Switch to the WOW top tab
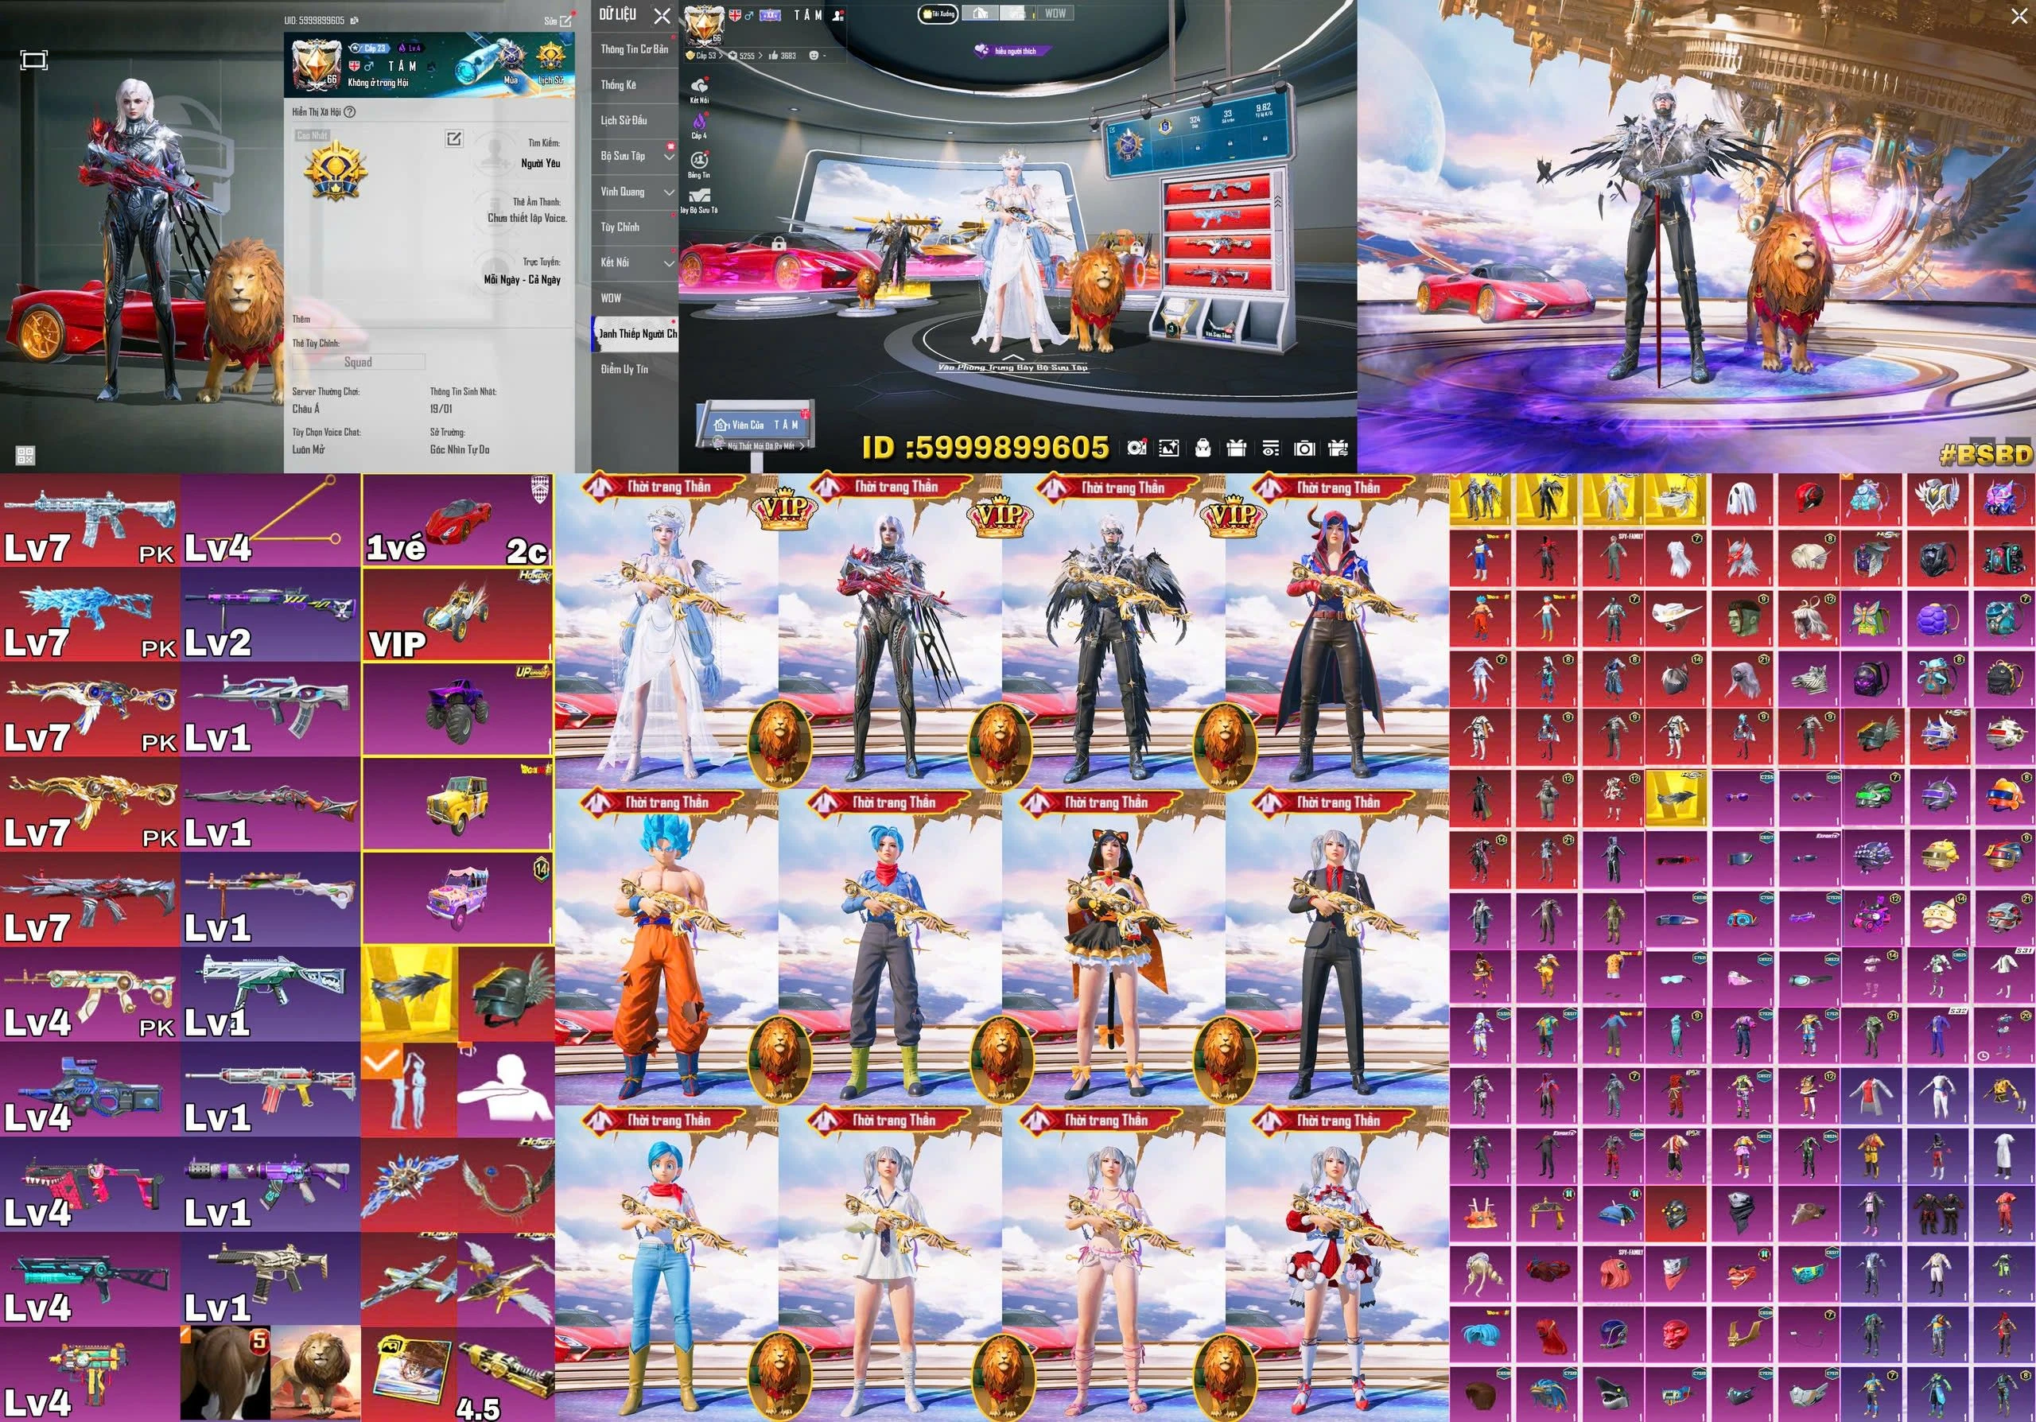2036x1422 pixels. pyautogui.click(x=1055, y=14)
